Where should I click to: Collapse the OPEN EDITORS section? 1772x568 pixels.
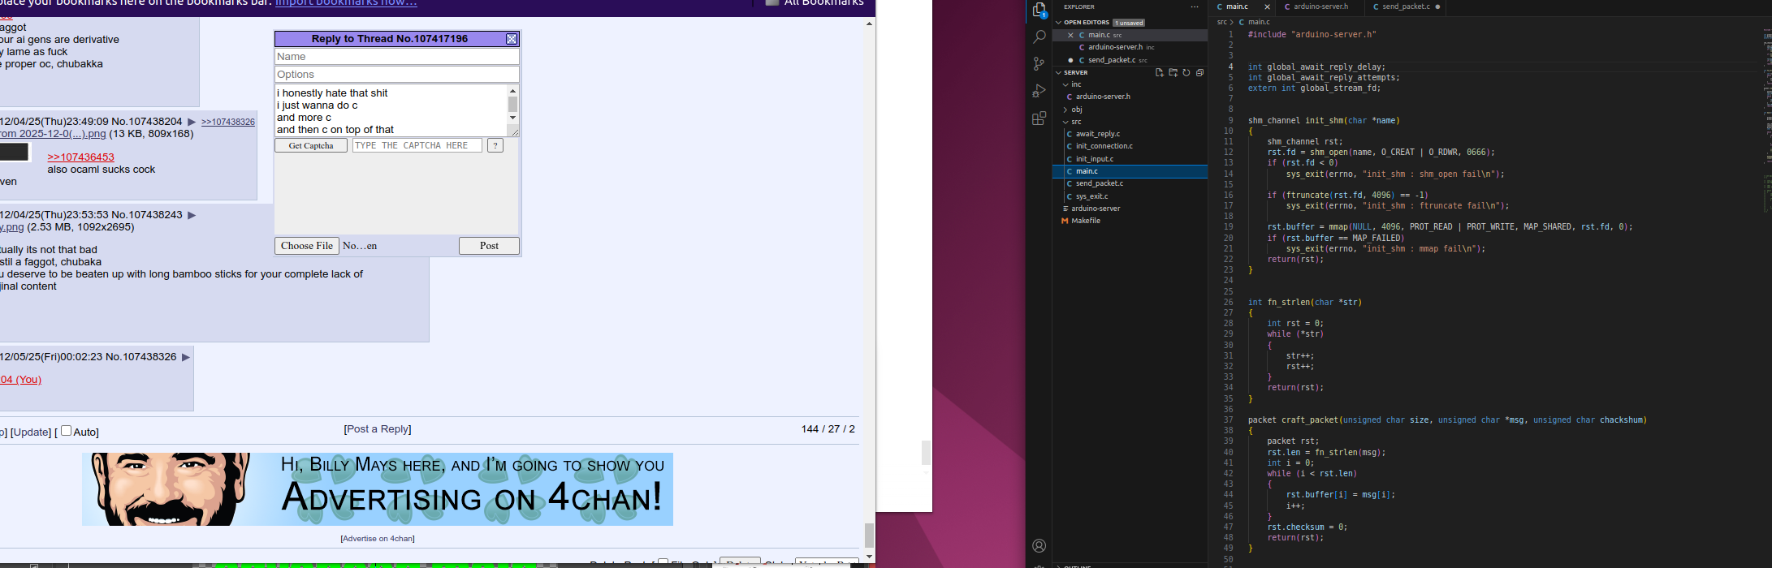[x=1058, y=23]
